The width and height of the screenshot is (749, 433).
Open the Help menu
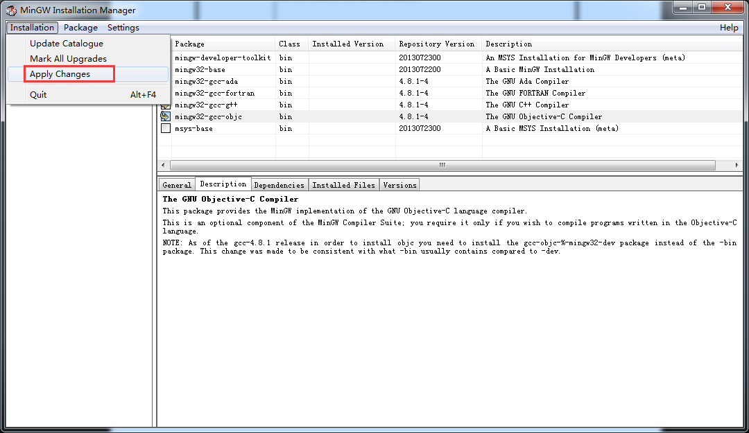coord(729,28)
